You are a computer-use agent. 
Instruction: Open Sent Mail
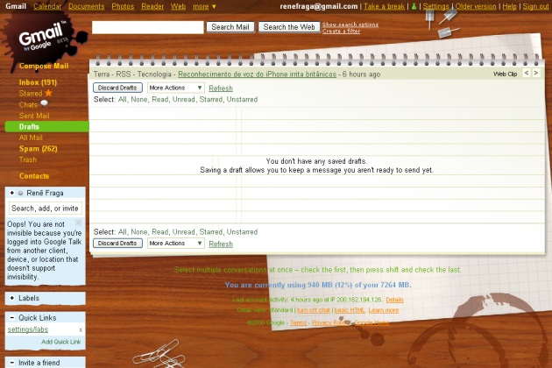pos(34,116)
